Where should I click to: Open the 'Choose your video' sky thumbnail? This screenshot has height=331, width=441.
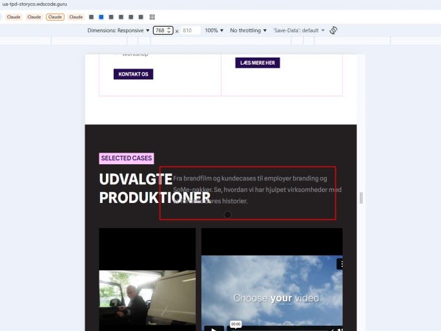pyautogui.click(x=272, y=293)
